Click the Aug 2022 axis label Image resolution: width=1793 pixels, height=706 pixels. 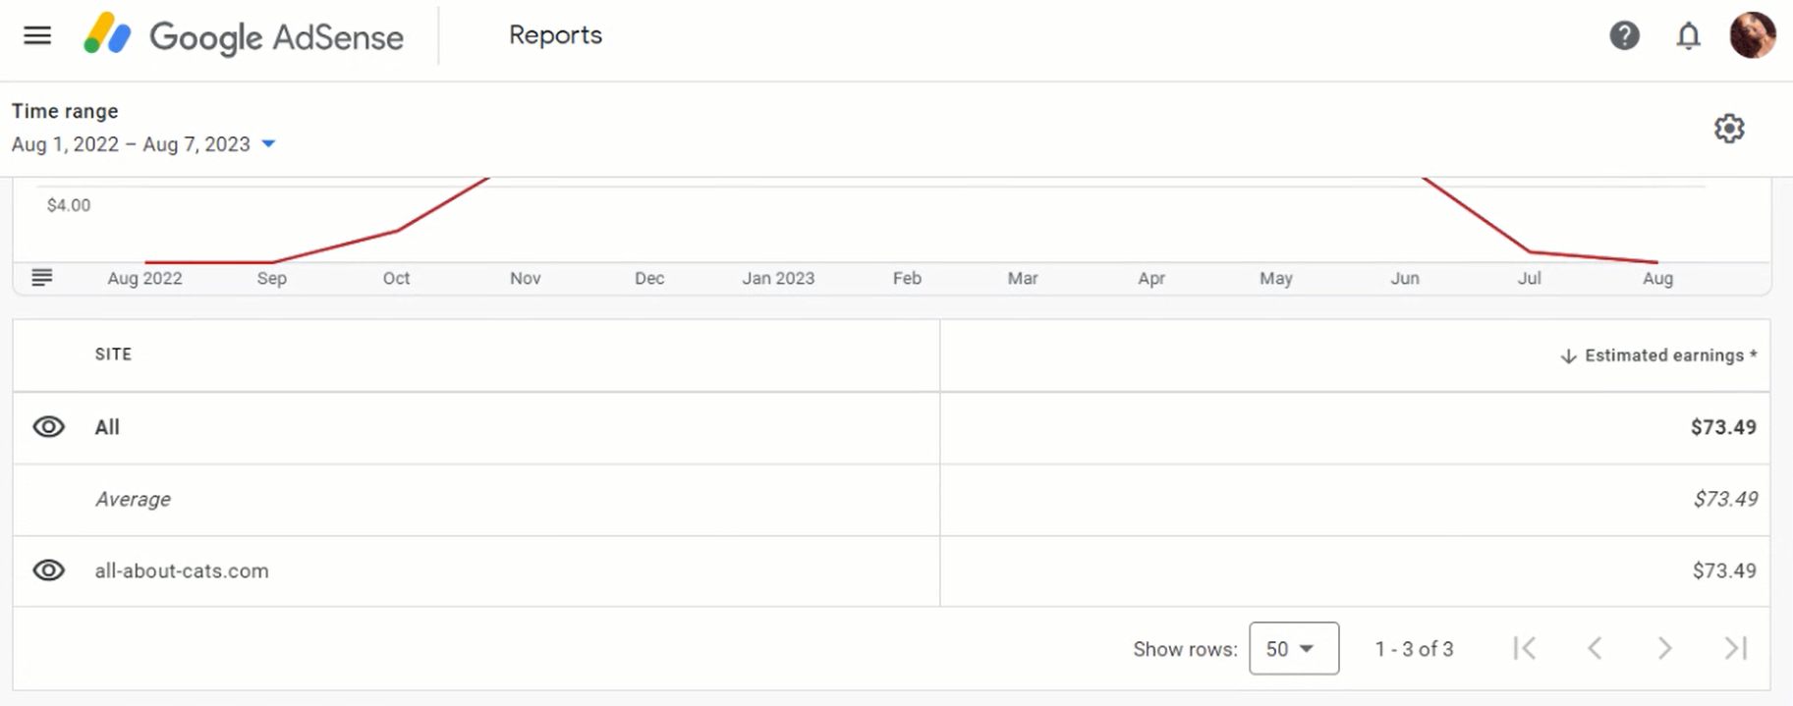point(144,278)
